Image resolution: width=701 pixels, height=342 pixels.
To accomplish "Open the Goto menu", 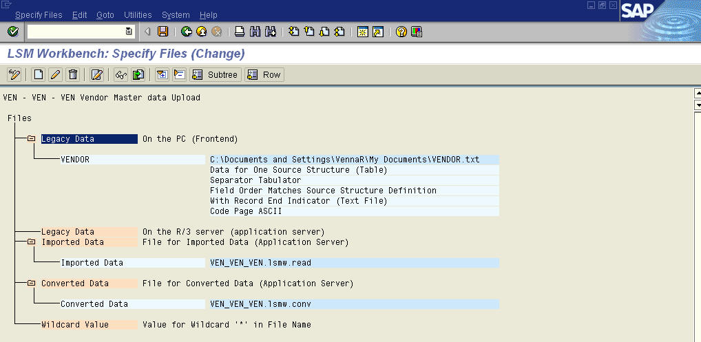I will click(x=105, y=14).
